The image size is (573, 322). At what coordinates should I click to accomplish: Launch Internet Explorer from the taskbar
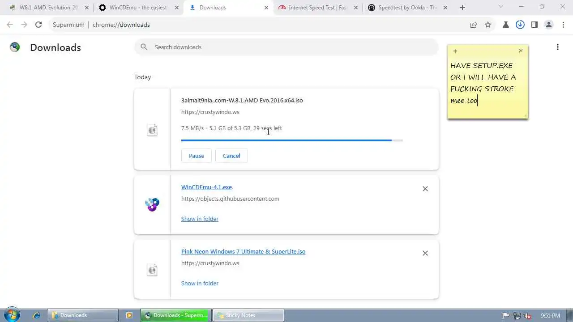point(37,315)
